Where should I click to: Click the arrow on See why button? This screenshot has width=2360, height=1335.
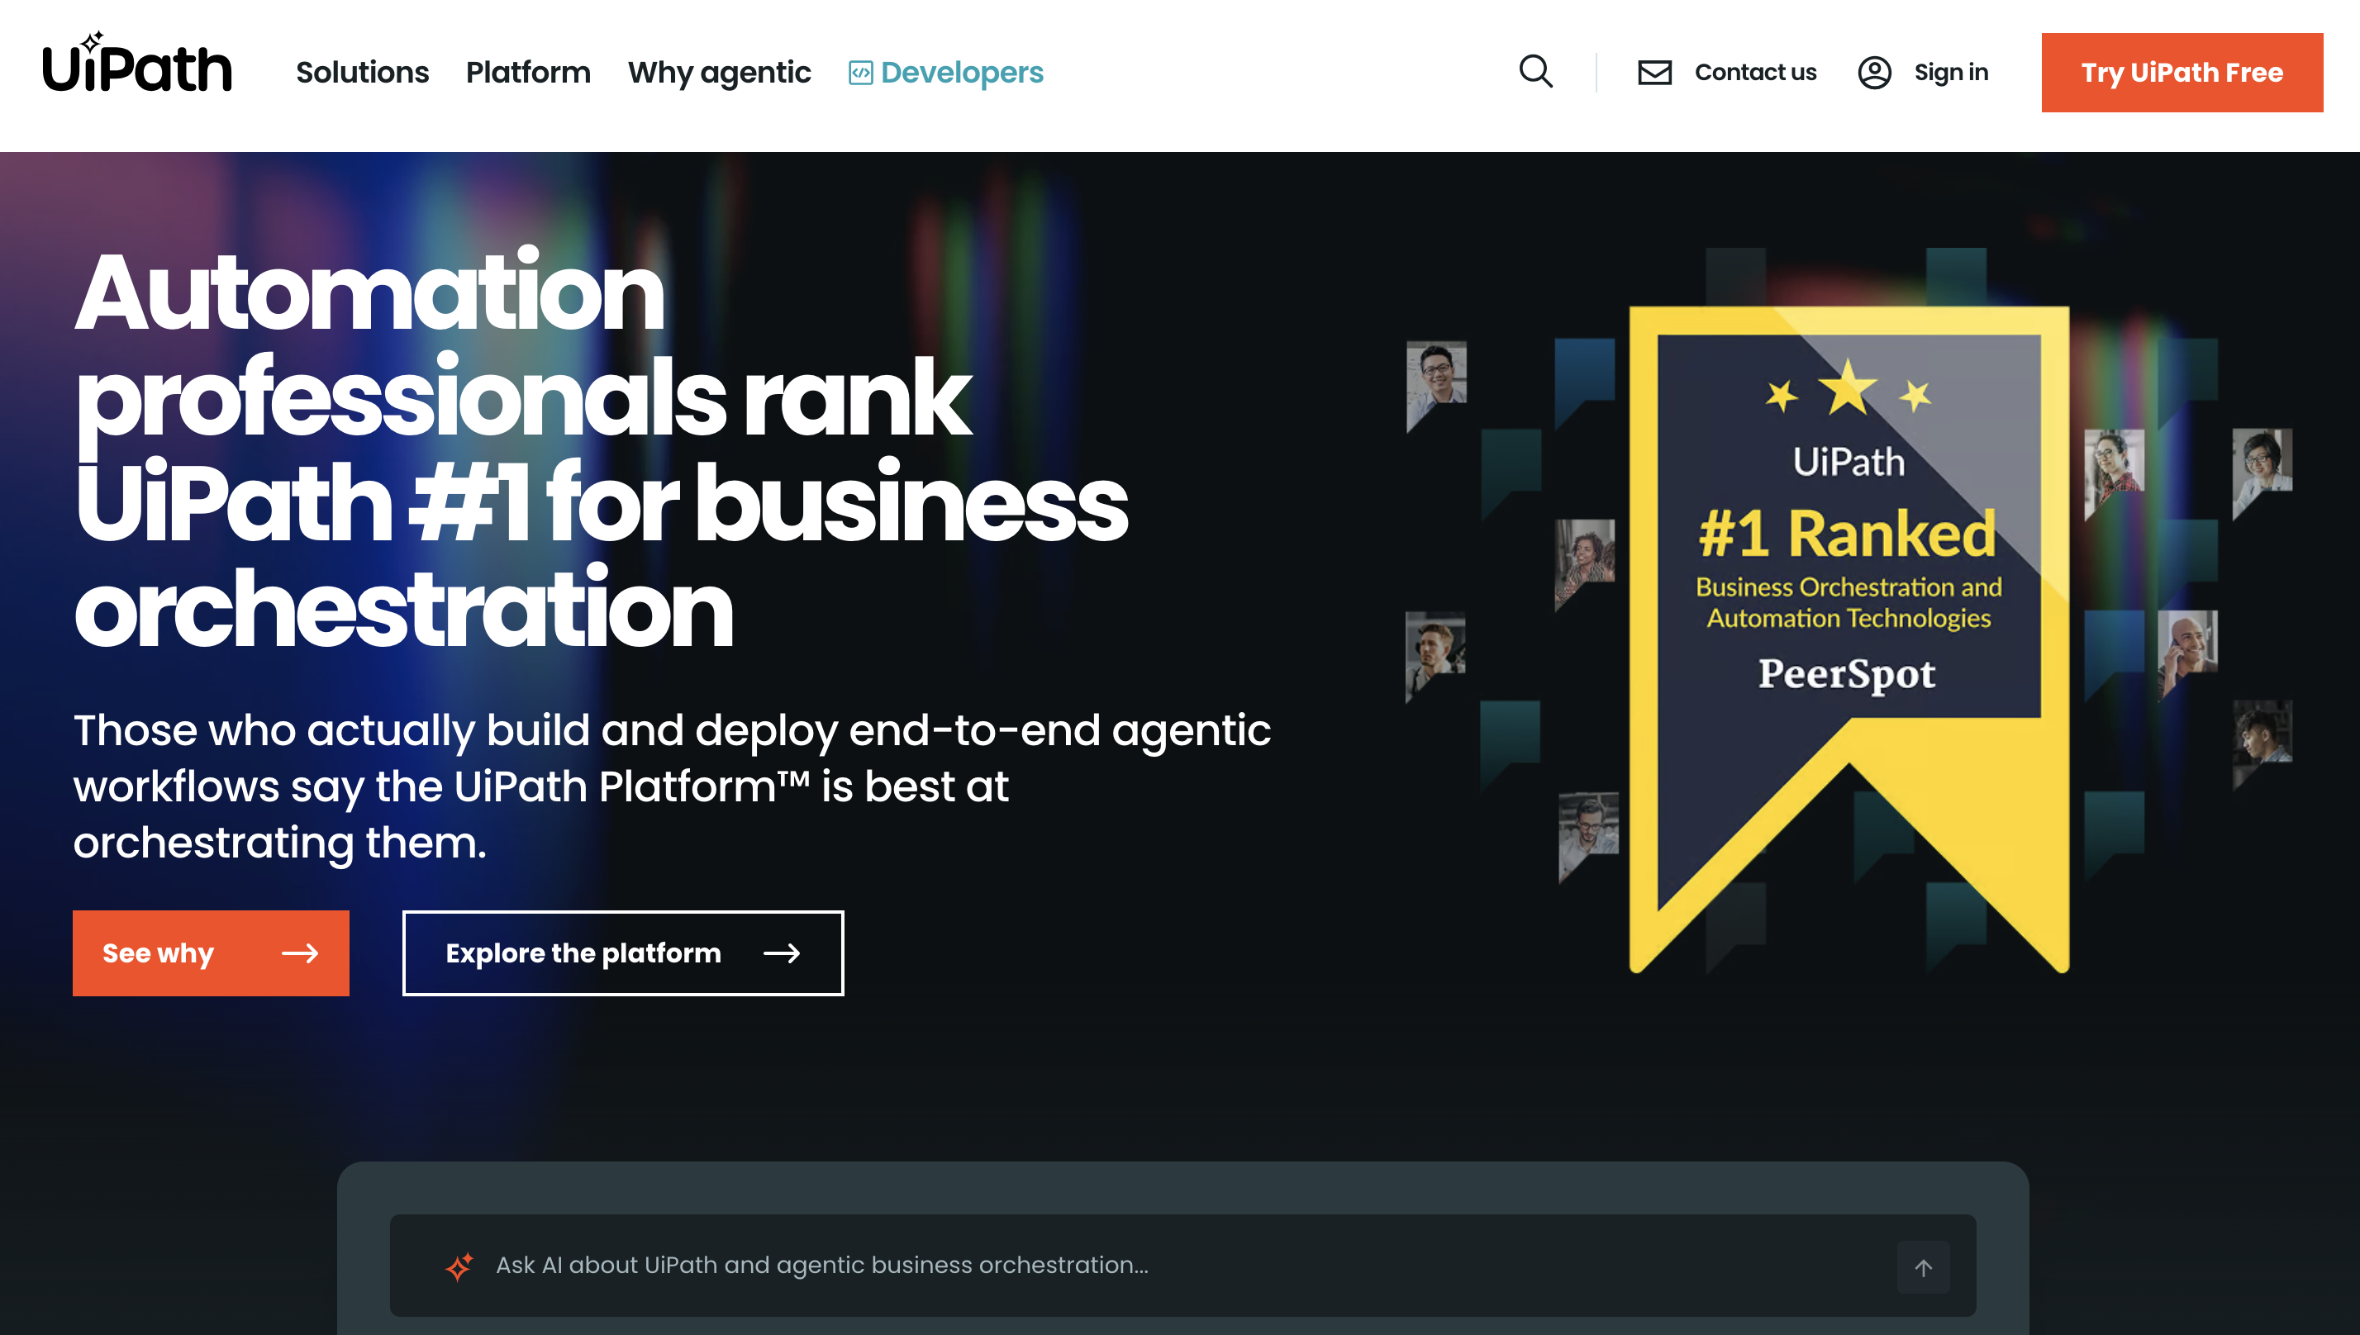(x=300, y=953)
